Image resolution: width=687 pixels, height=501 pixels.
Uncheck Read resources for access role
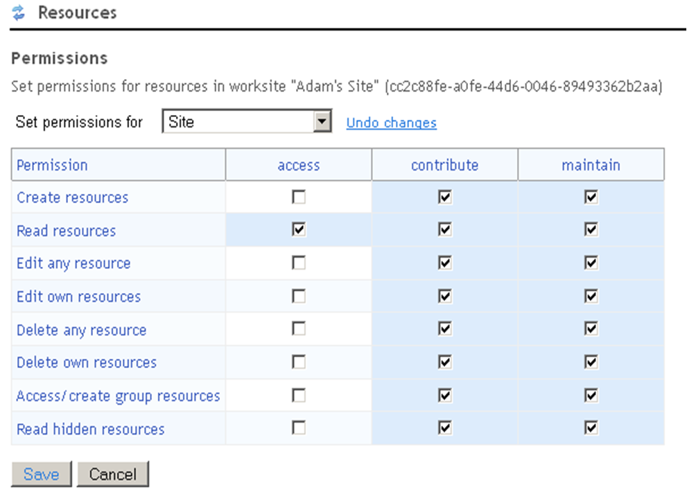(299, 230)
